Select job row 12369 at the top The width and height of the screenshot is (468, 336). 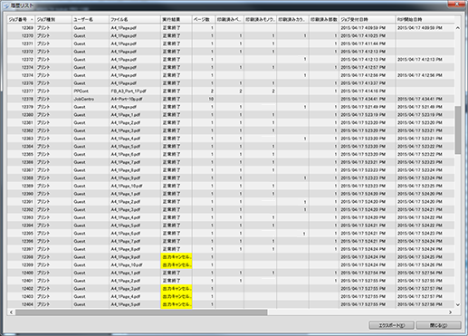[x=231, y=28]
